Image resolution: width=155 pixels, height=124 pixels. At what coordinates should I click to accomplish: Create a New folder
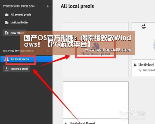click(x=14, y=33)
